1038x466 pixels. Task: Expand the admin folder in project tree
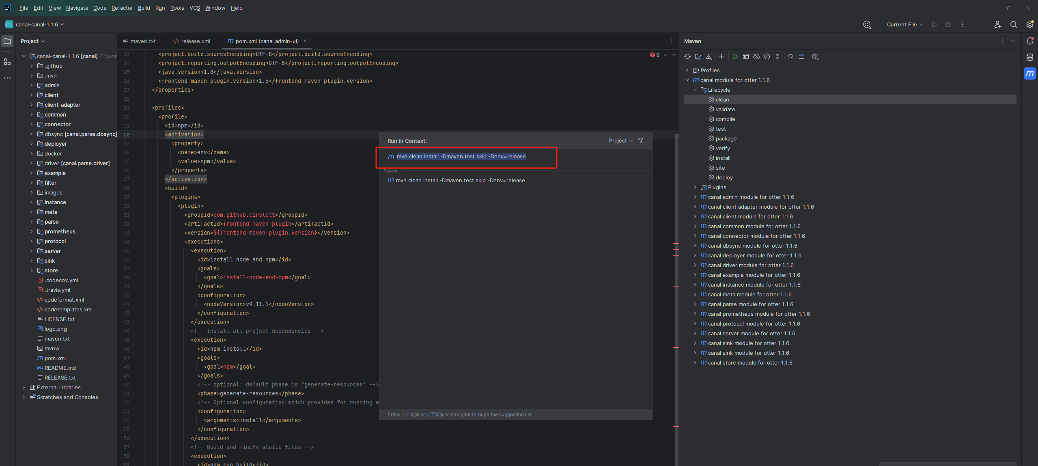(x=32, y=86)
